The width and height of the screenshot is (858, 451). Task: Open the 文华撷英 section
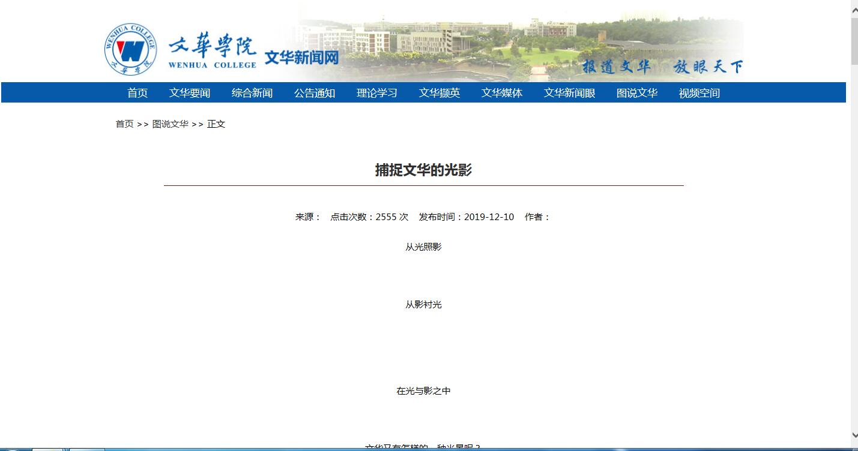click(x=440, y=93)
